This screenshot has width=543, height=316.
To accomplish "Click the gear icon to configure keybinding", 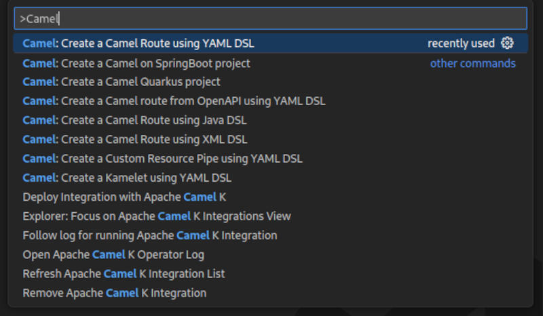I will (507, 43).
